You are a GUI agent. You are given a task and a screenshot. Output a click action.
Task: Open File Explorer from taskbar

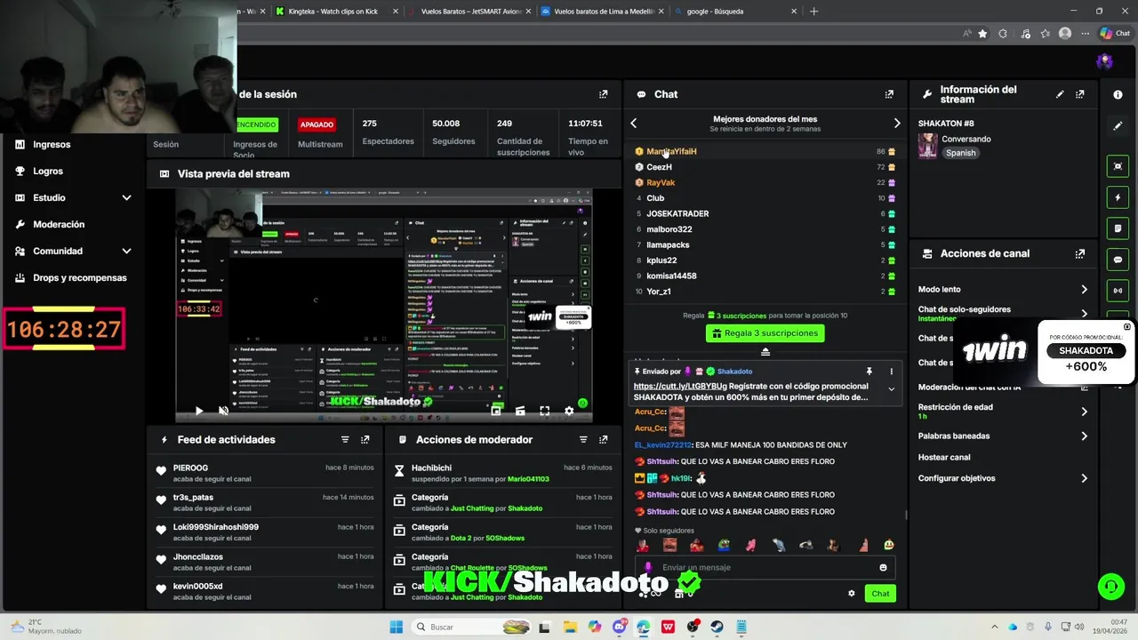(570, 627)
